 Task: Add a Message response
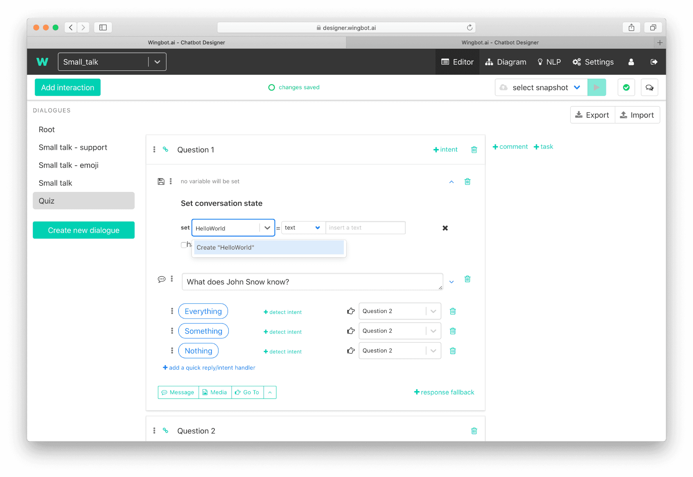(178, 392)
